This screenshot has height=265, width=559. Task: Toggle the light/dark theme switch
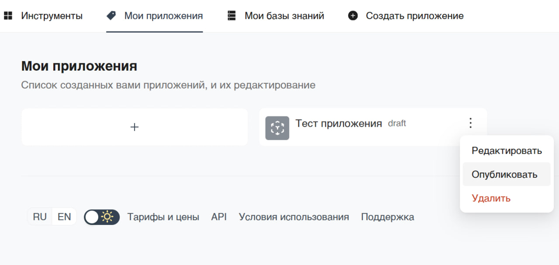click(102, 217)
